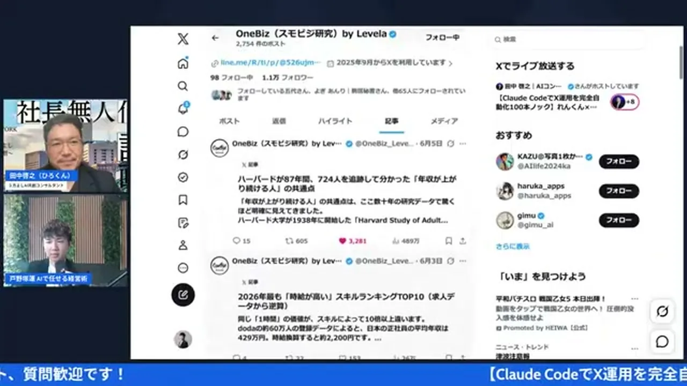Open floating messages button at bottom right
Viewport: 687px width, 386px height.
pyautogui.click(x=662, y=342)
